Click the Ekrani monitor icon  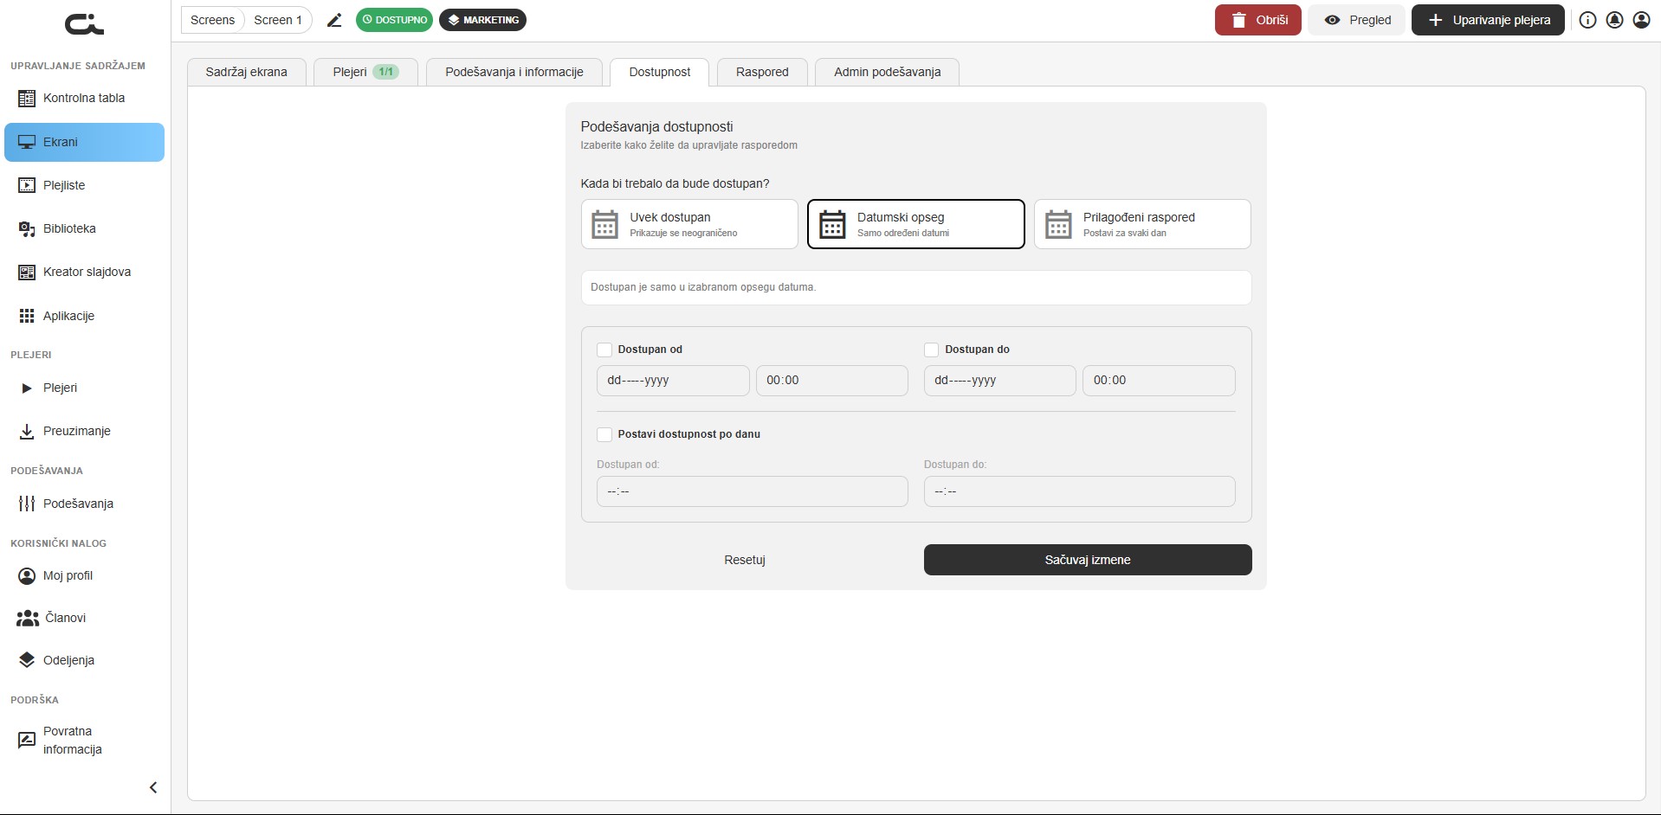[x=27, y=142]
